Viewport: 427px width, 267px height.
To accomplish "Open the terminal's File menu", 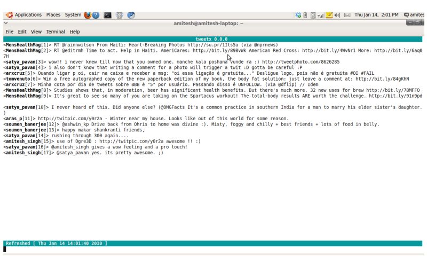I will pos(9,32).
